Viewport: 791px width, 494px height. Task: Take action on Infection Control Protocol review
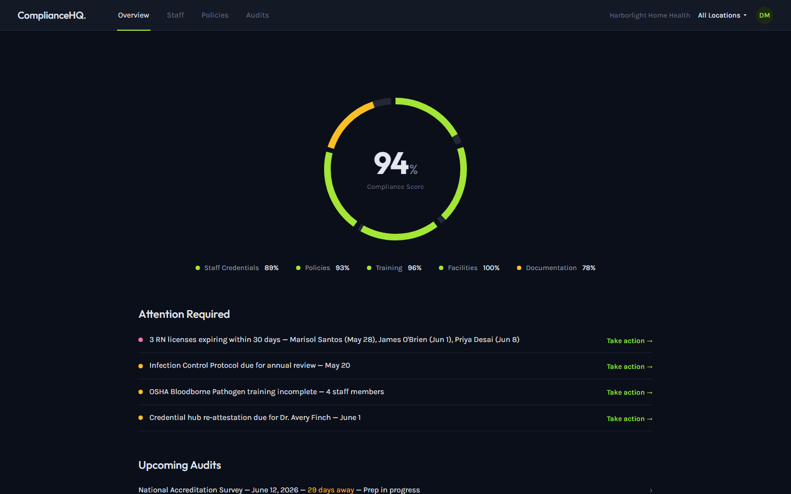[630, 367]
